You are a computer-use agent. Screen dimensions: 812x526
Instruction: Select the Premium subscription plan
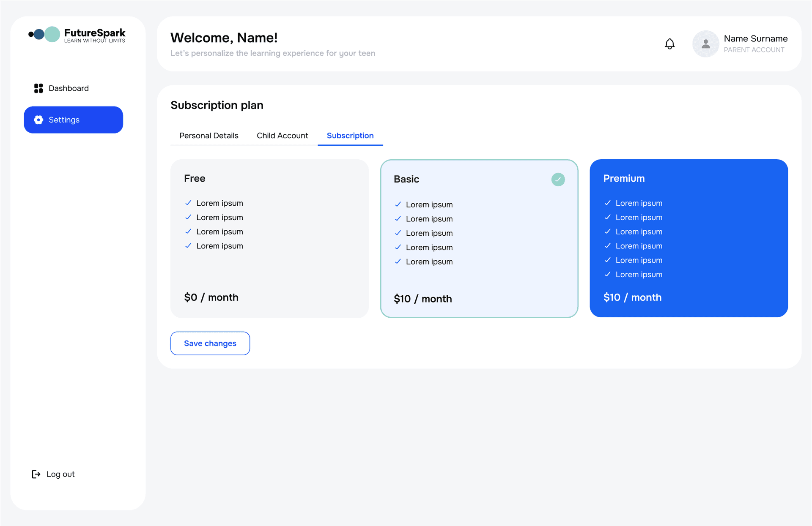tap(689, 238)
